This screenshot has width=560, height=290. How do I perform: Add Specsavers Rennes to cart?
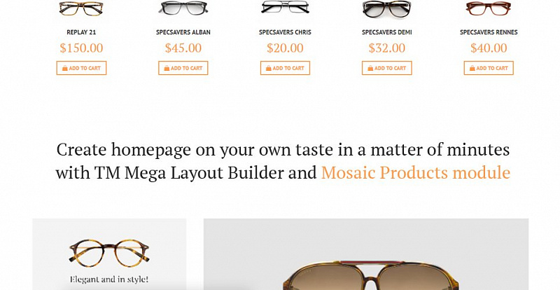[x=489, y=68]
